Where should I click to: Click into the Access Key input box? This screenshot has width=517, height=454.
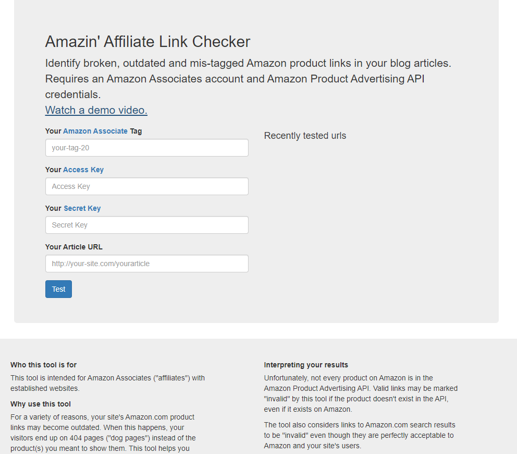coord(146,186)
